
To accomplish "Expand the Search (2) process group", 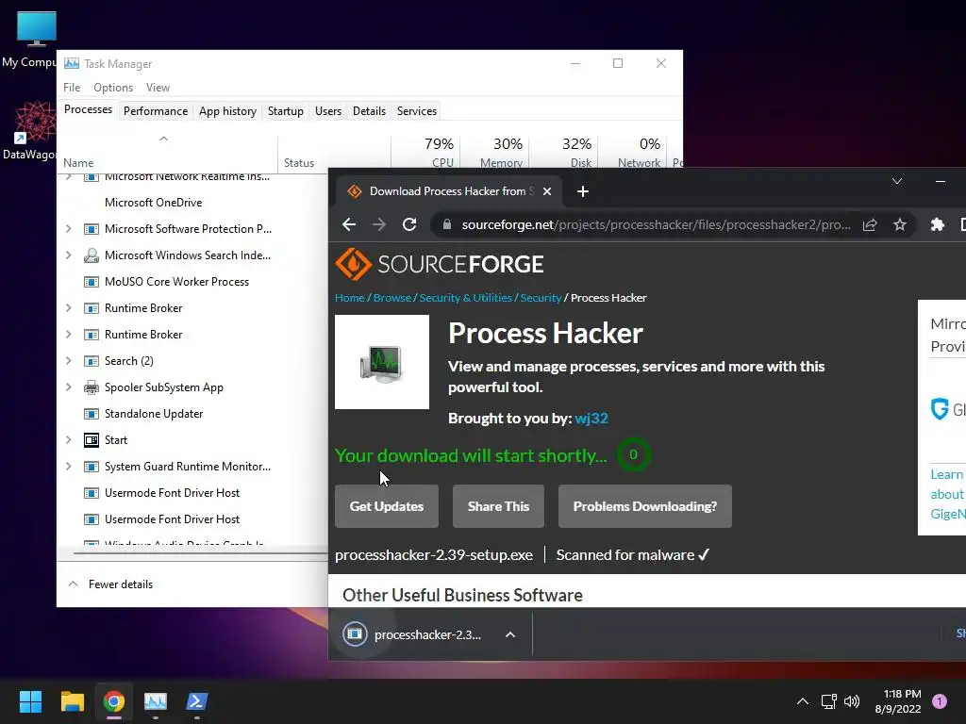I will tap(68, 361).
